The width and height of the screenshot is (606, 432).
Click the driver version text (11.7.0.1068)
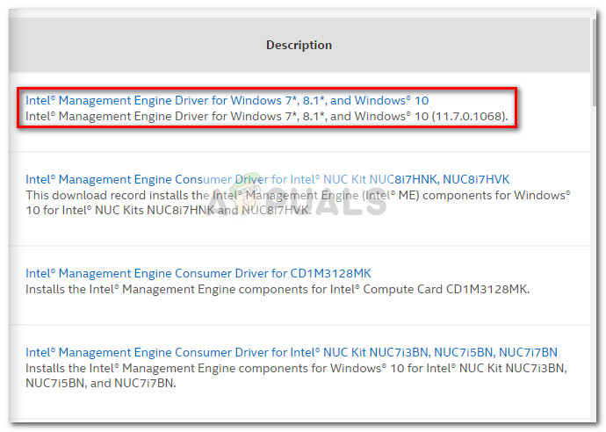coord(470,116)
